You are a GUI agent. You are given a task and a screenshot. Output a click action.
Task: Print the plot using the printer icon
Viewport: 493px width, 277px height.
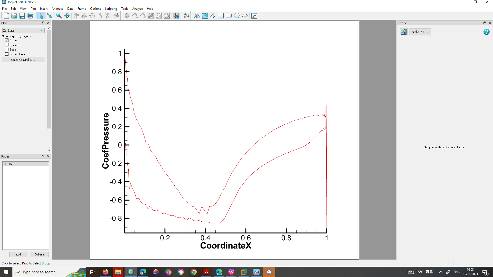30,16
